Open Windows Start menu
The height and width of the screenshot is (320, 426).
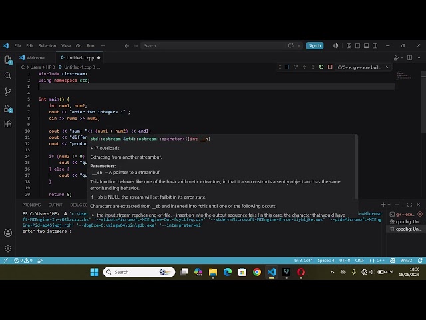coord(94,272)
